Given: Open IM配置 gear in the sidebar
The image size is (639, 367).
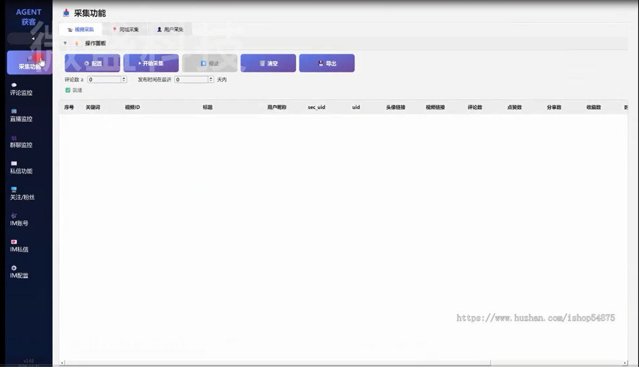Looking at the screenshot, I should click(14, 268).
